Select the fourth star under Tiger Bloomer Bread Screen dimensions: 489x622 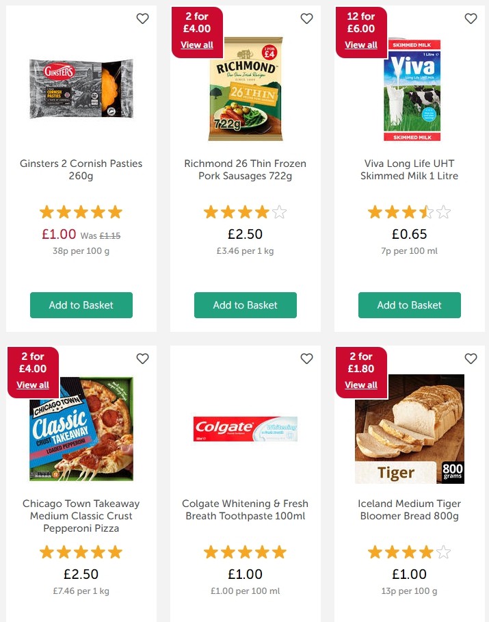pos(426,552)
